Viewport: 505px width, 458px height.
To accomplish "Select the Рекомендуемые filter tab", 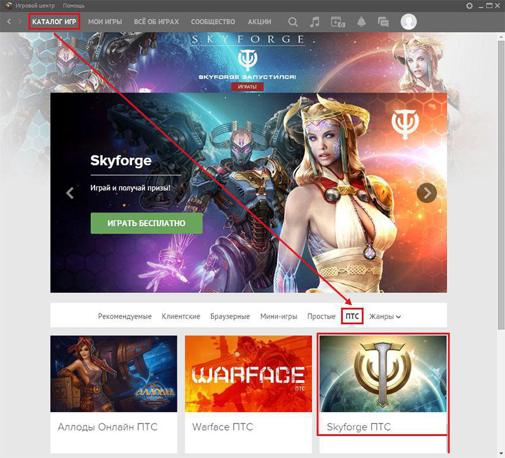I will [x=125, y=316].
